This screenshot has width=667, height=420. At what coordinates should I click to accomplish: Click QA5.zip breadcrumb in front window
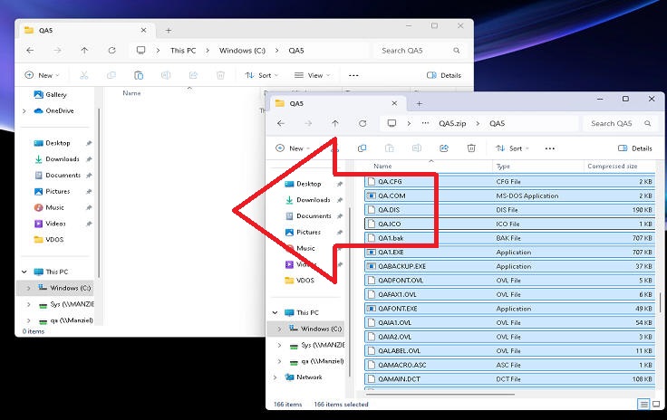click(x=452, y=124)
